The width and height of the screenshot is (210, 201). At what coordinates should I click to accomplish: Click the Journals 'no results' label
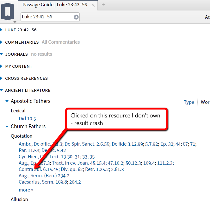pyautogui.click(x=41, y=54)
